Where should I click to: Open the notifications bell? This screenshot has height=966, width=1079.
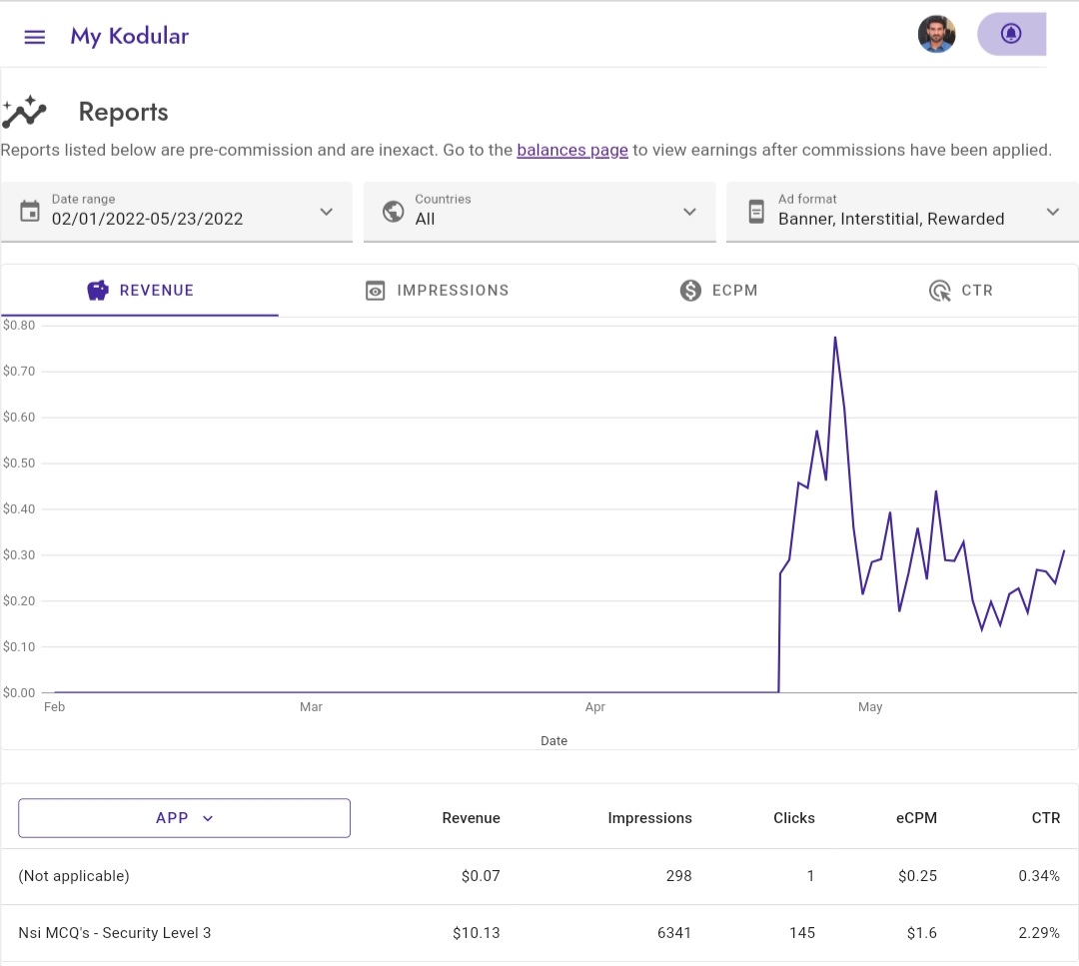[1011, 35]
